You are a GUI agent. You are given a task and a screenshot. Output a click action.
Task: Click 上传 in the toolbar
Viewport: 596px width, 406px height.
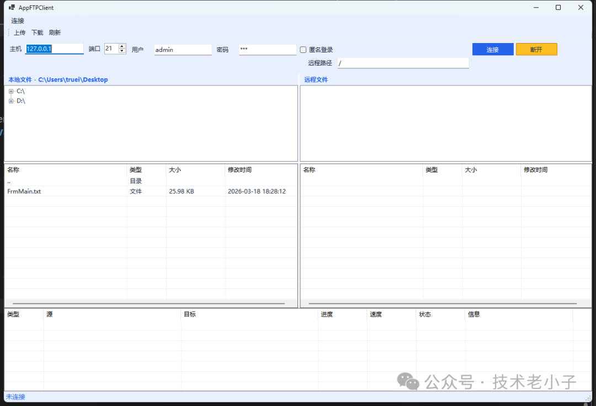[x=19, y=33]
